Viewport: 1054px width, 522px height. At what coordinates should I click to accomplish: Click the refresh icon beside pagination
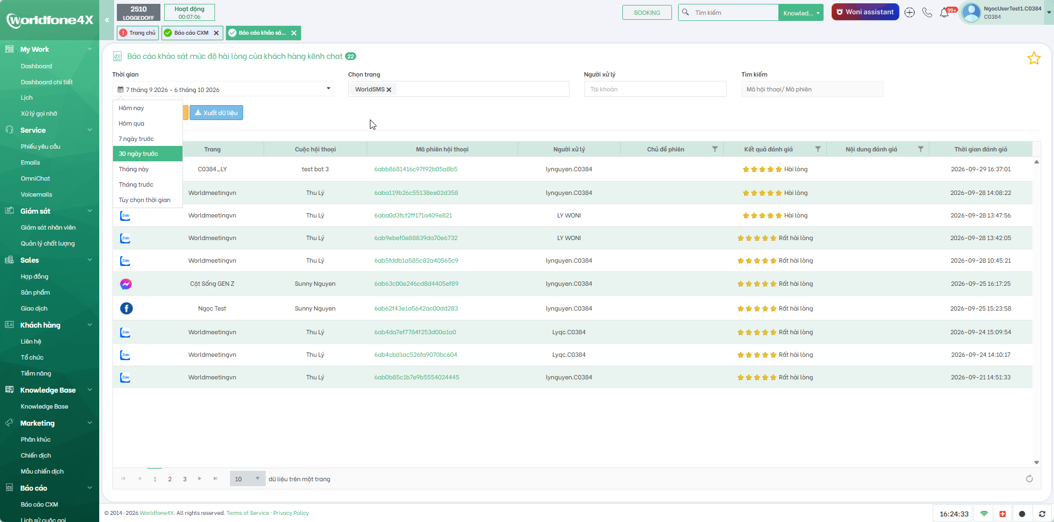[1029, 479]
